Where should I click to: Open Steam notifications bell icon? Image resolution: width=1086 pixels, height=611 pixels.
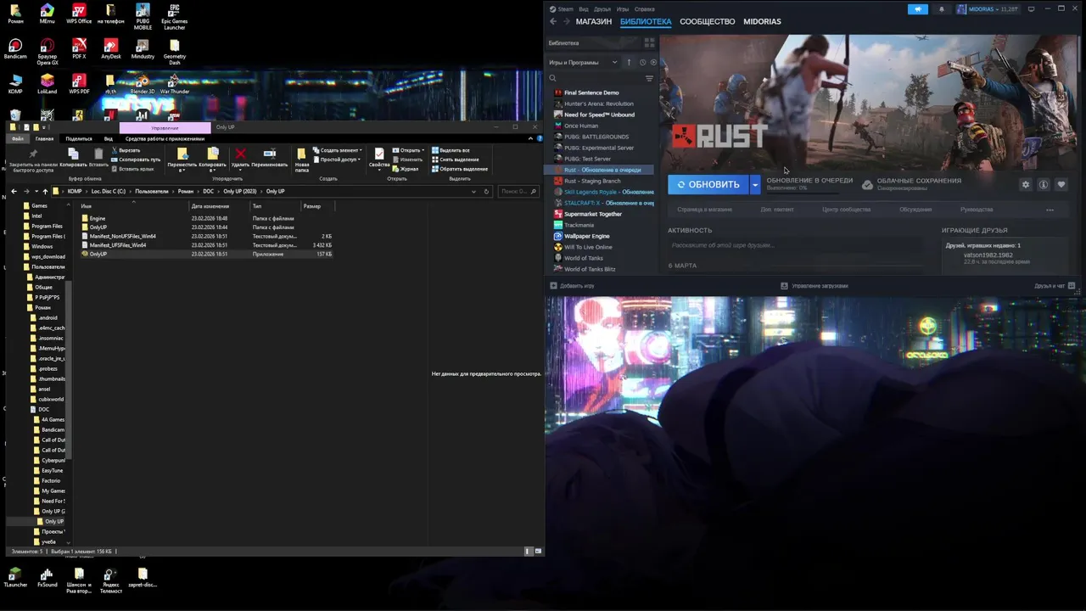[941, 9]
